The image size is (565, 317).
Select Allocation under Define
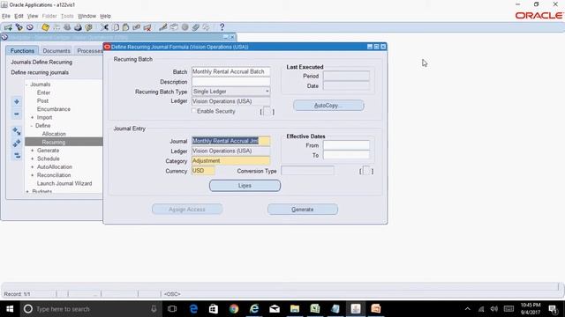(x=54, y=134)
